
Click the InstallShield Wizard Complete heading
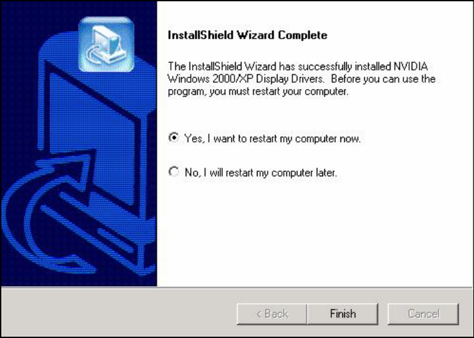click(247, 35)
